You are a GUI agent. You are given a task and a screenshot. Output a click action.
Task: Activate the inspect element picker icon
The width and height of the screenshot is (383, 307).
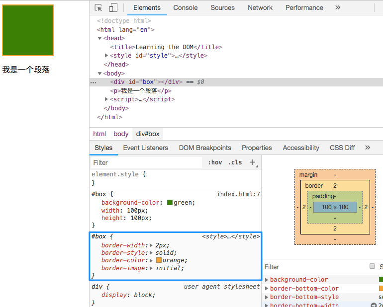pyautogui.click(x=98, y=7)
